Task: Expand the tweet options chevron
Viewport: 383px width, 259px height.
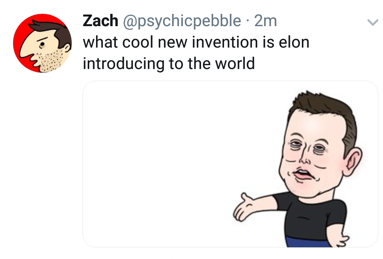Action: tap(373, 23)
